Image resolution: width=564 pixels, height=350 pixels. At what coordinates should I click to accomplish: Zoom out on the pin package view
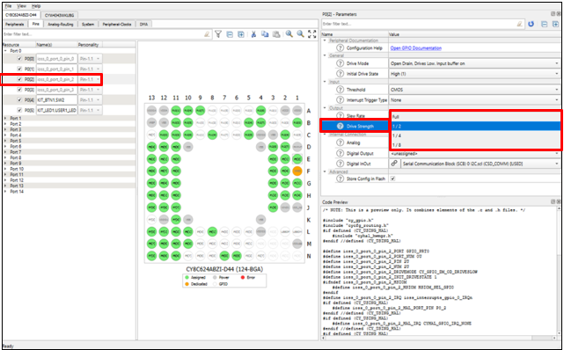coord(300,34)
